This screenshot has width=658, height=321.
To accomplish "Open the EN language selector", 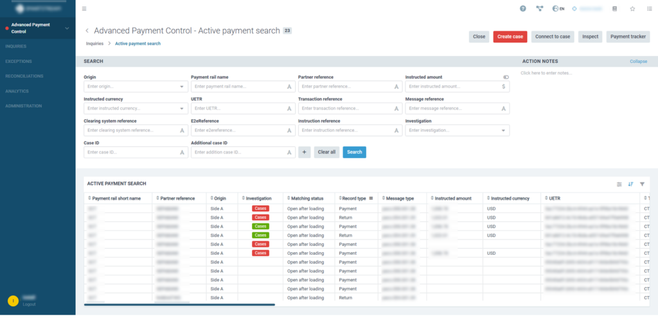I will (558, 9).
